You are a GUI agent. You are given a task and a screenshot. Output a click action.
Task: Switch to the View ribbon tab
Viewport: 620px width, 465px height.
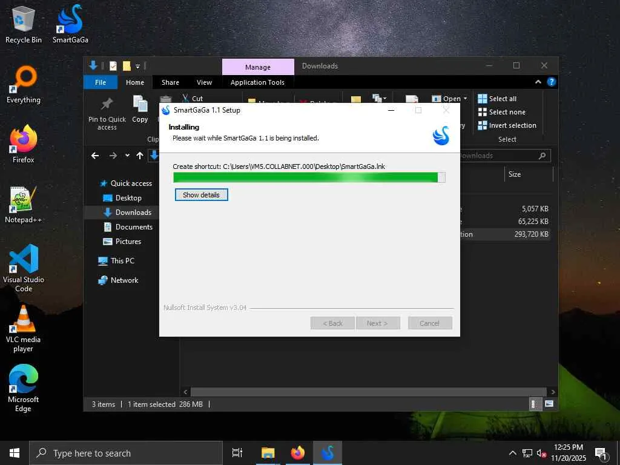(205, 82)
